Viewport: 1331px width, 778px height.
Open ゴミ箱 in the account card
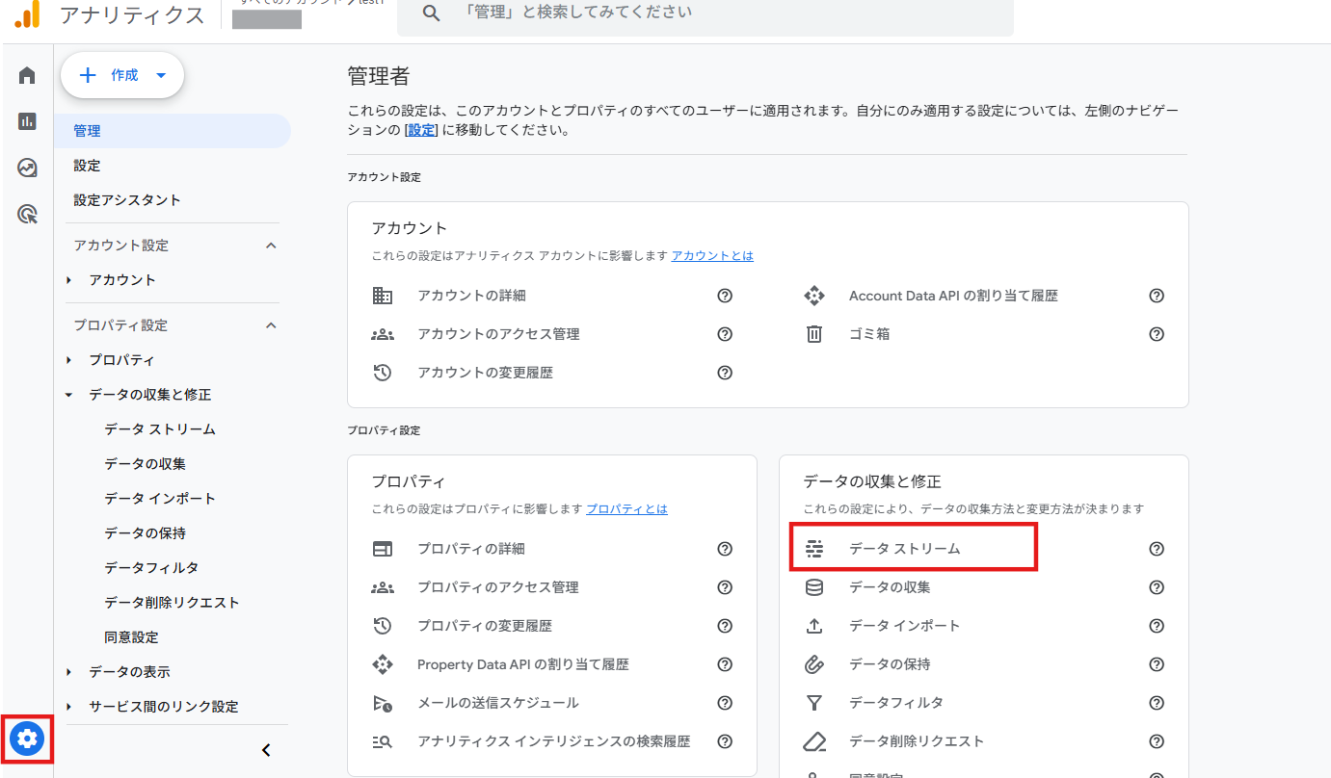(869, 334)
